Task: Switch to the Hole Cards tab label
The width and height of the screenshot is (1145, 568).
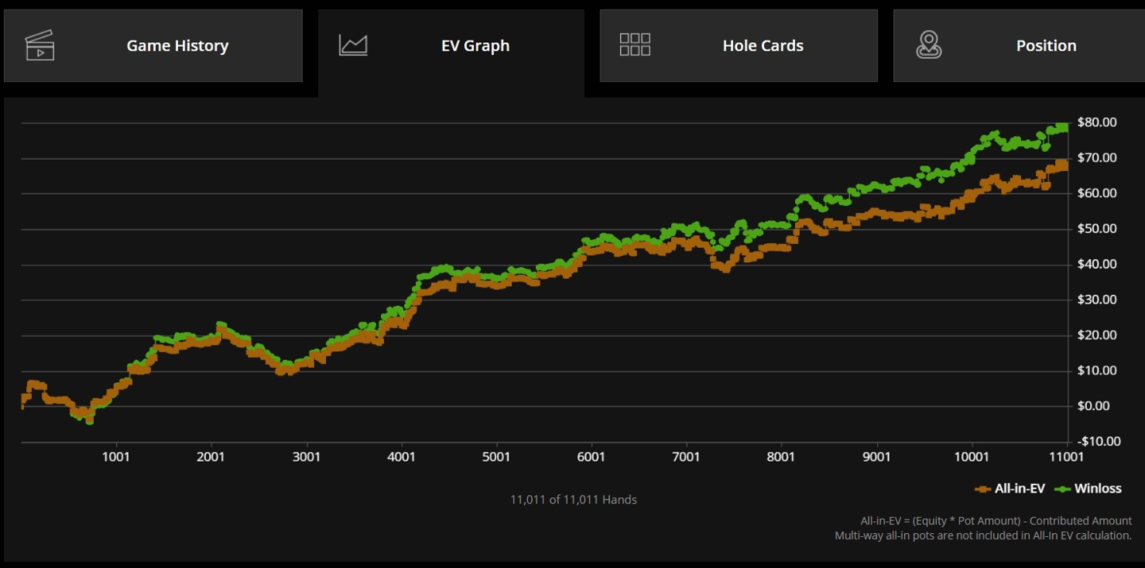Action: point(763,46)
